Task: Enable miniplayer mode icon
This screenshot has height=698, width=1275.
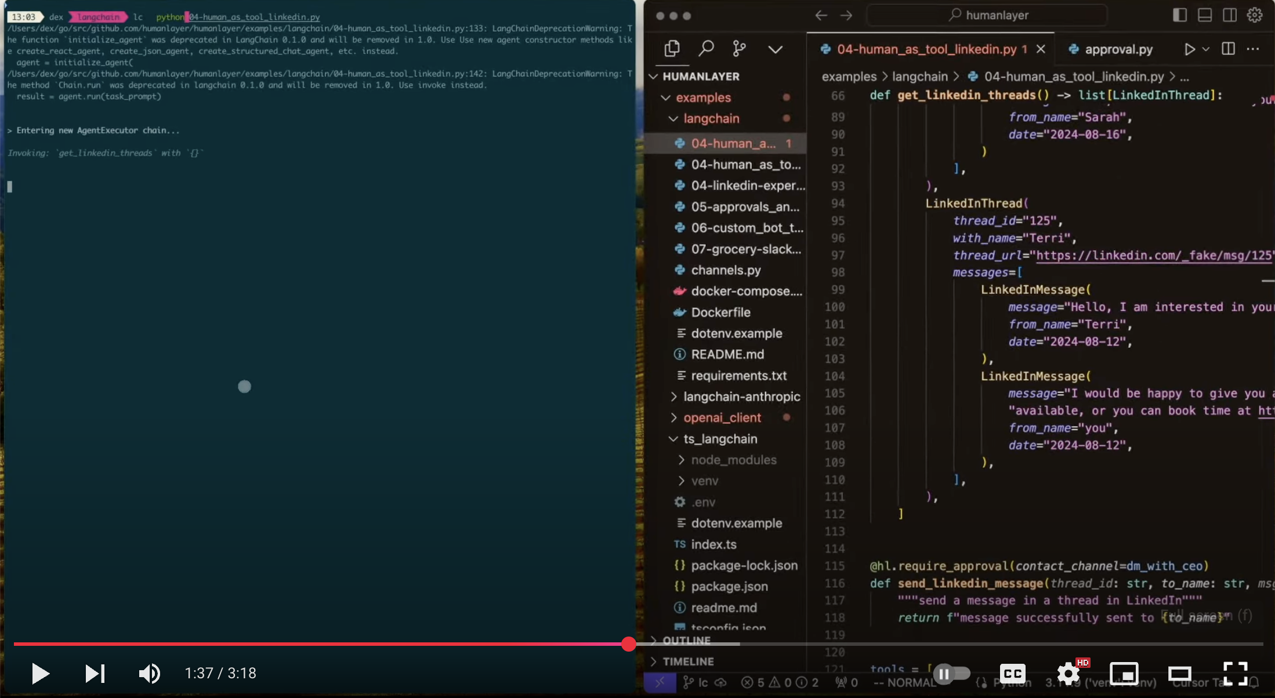Action: pos(1124,673)
